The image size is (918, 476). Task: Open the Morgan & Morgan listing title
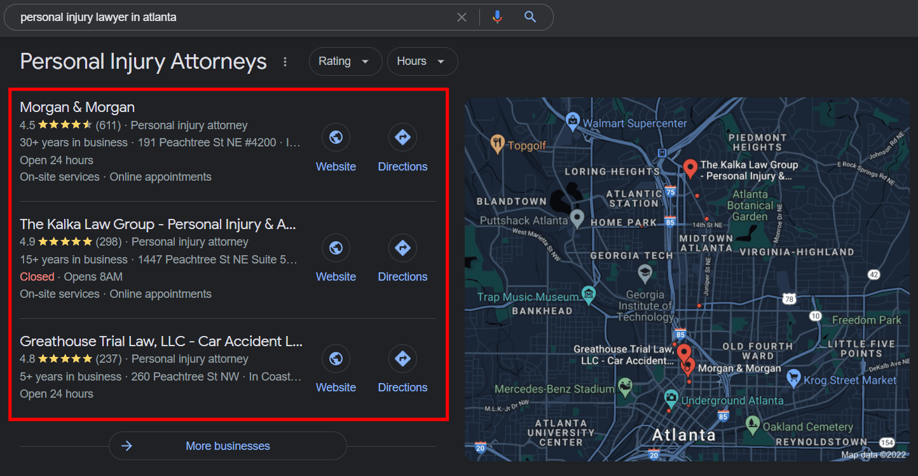[x=78, y=107]
